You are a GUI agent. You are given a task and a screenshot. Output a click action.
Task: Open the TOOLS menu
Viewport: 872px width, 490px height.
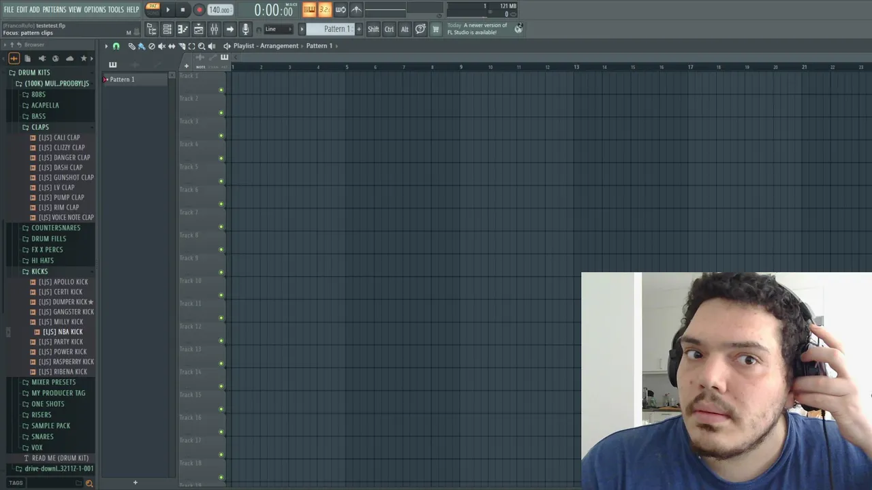click(116, 10)
